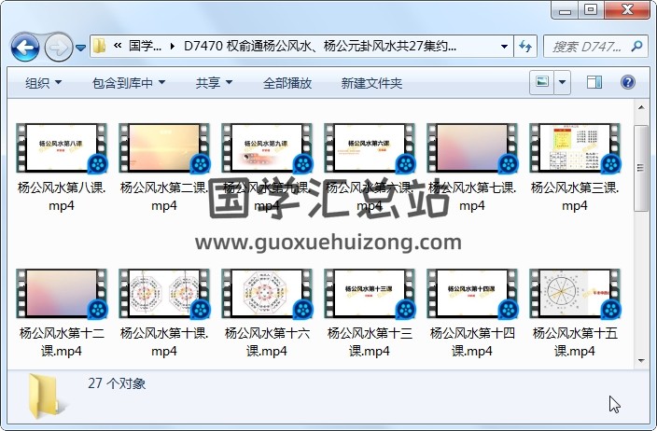Open the recent pages dropdown arrow
Viewport: 657px width, 431px height.
click(x=81, y=48)
